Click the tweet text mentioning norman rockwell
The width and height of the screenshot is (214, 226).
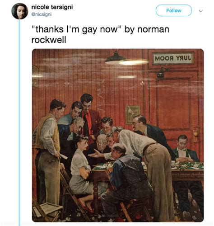pos(100,34)
